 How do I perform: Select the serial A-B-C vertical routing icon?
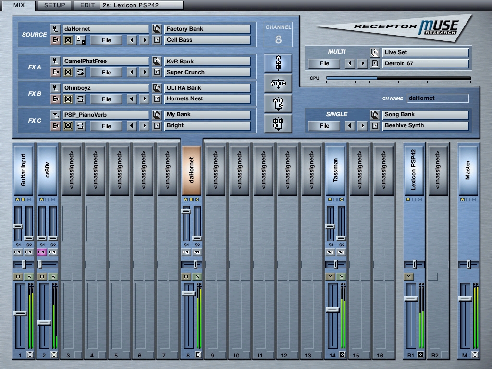coord(278,63)
